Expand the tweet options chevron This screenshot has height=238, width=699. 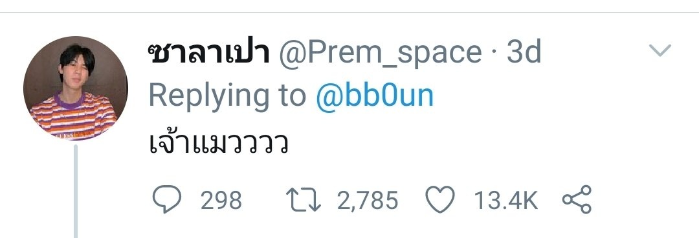point(660,50)
